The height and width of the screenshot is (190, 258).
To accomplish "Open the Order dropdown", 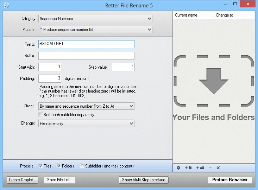I will pos(86,106).
